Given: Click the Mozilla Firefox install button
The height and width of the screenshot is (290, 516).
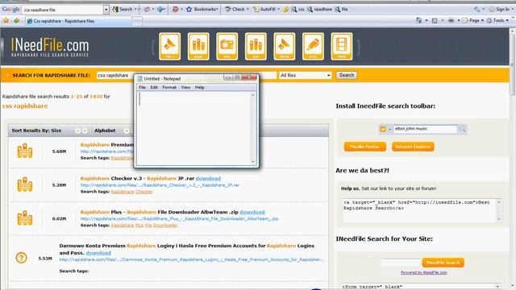Looking at the screenshot, I should pos(365,147).
